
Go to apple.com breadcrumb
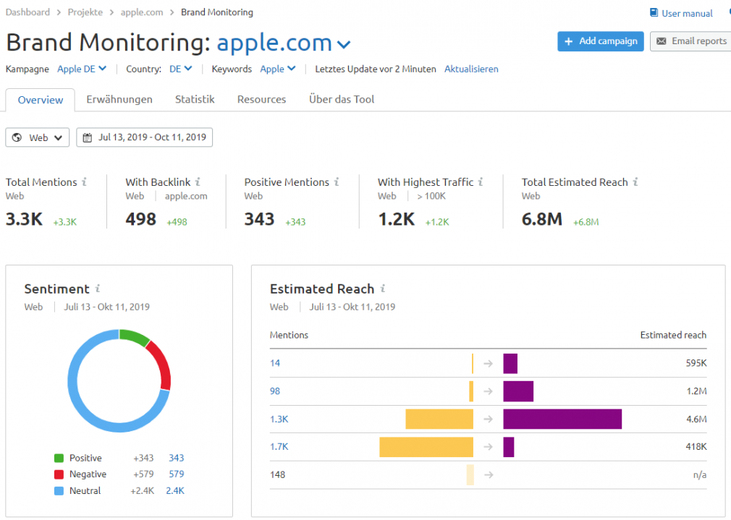[x=142, y=12]
